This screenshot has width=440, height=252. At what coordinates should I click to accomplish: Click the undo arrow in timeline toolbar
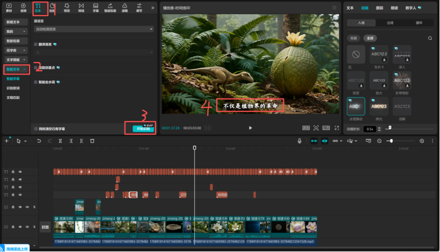tap(39, 141)
